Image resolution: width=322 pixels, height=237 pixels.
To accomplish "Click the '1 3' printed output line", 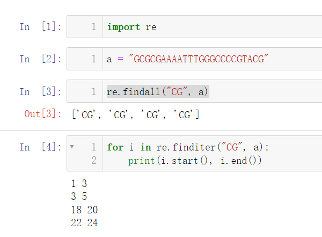I will [78, 184].
